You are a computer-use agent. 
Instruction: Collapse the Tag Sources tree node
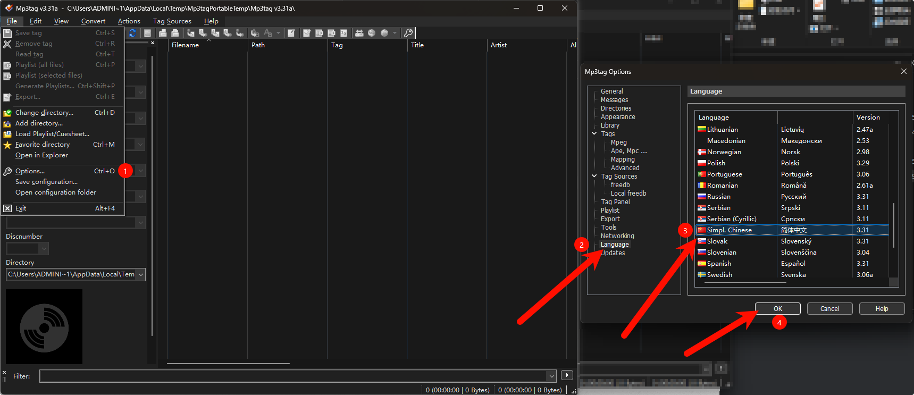click(594, 176)
